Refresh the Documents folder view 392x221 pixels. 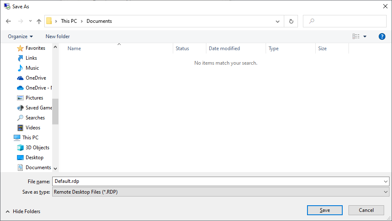point(291,21)
